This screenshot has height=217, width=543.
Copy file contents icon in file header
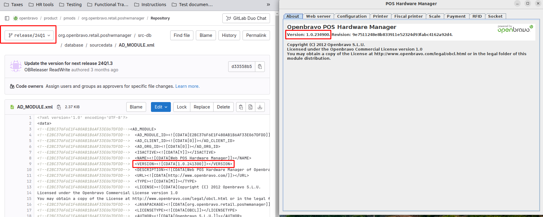(241, 107)
